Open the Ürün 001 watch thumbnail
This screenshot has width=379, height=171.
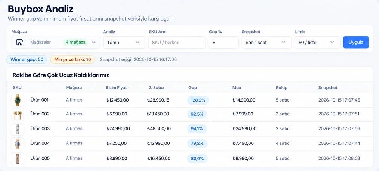(18, 100)
